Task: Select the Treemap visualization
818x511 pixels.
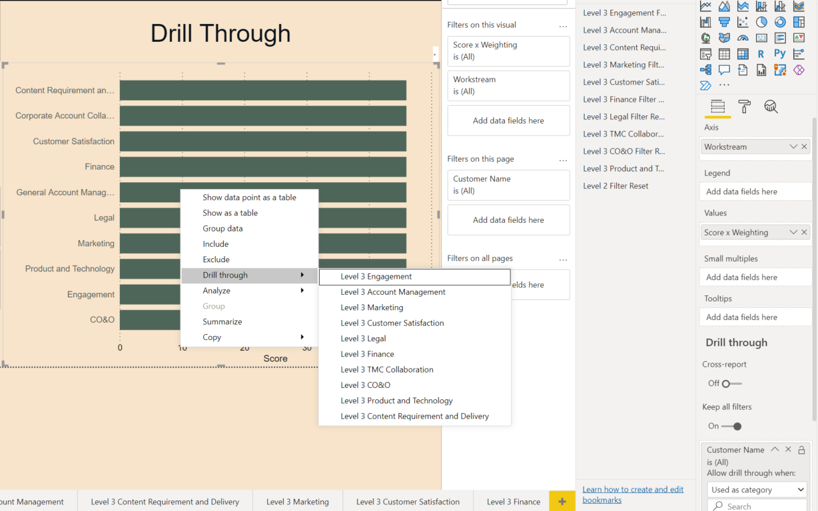Action: point(799,22)
